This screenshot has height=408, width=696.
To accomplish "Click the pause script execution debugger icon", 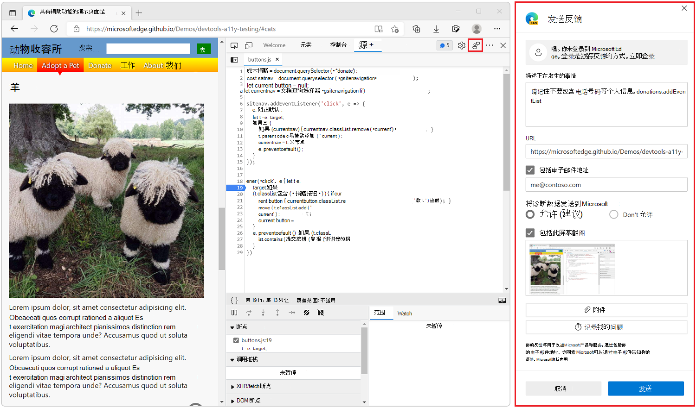I will [x=234, y=313].
